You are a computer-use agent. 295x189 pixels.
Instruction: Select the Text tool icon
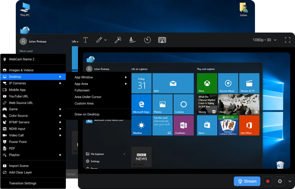[85, 40]
